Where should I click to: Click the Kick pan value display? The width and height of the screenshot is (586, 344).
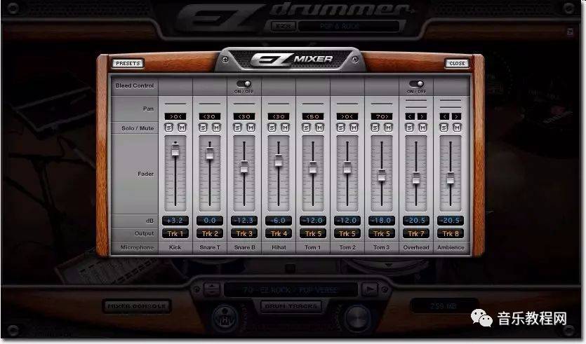(175, 116)
